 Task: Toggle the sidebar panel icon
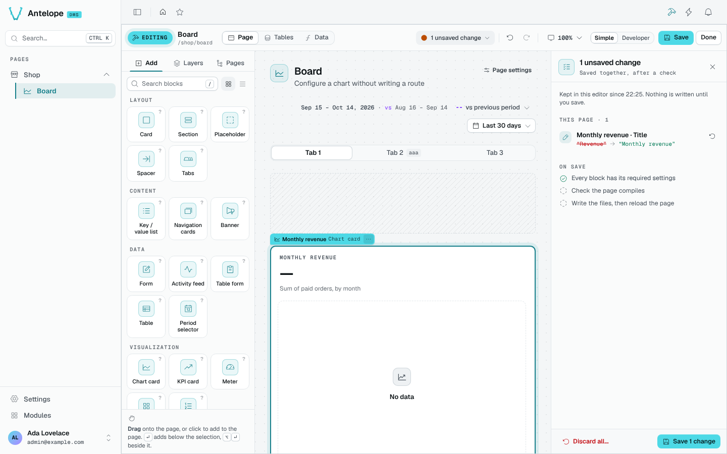137,12
